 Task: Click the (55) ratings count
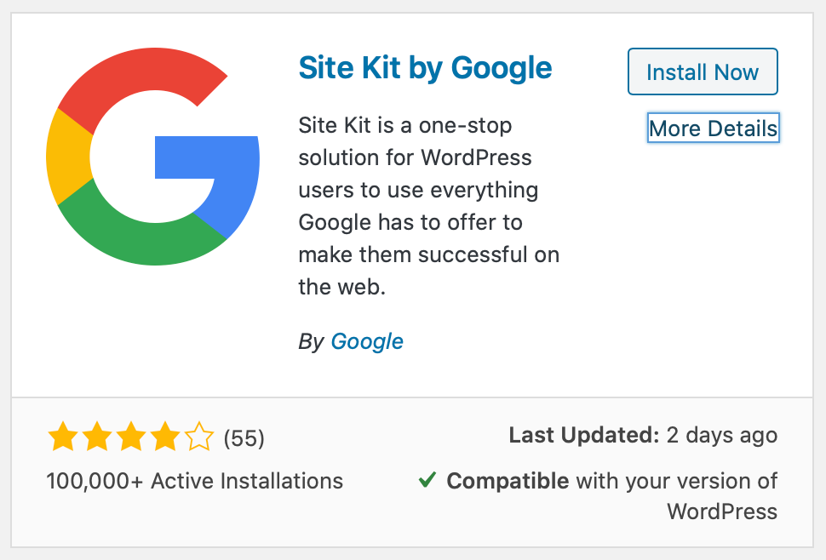tap(244, 438)
